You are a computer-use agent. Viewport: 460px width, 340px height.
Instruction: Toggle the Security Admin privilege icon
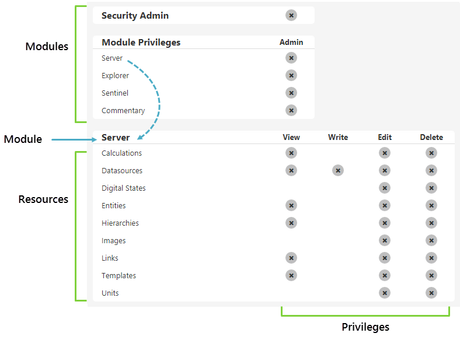point(291,15)
